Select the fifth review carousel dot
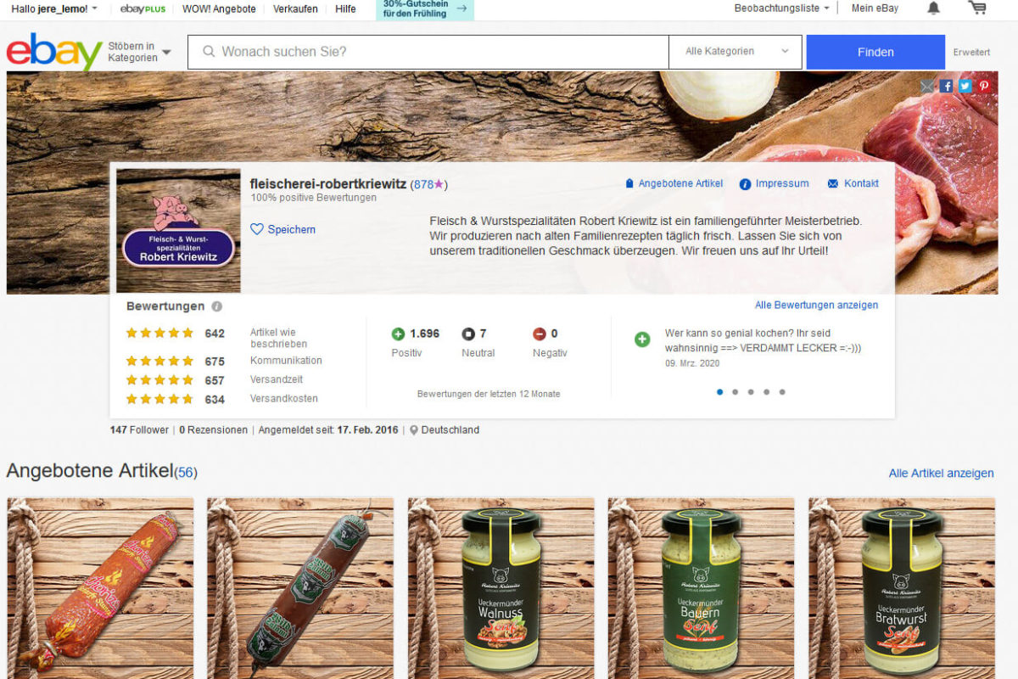This screenshot has height=679, width=1018. 782,392
